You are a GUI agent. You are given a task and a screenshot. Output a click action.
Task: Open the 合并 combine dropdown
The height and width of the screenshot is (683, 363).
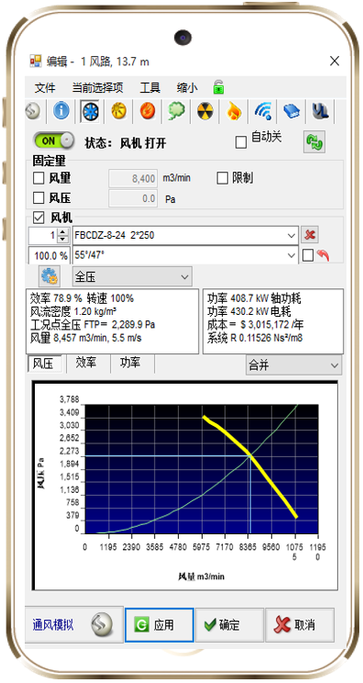(x=294, y=365)
